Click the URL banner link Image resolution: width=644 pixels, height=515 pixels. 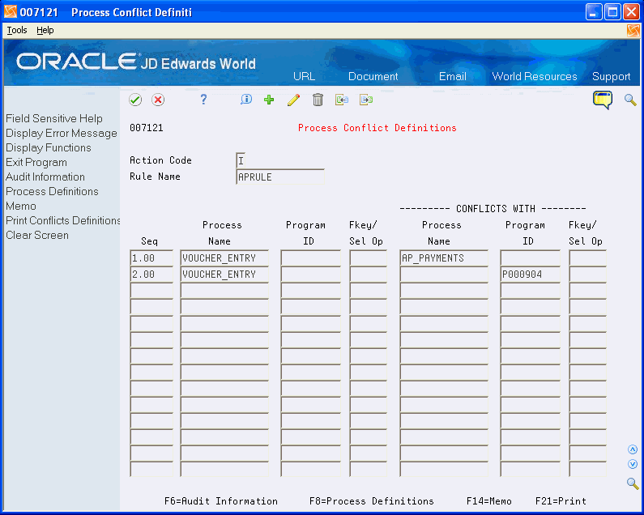tap(304, 76)
